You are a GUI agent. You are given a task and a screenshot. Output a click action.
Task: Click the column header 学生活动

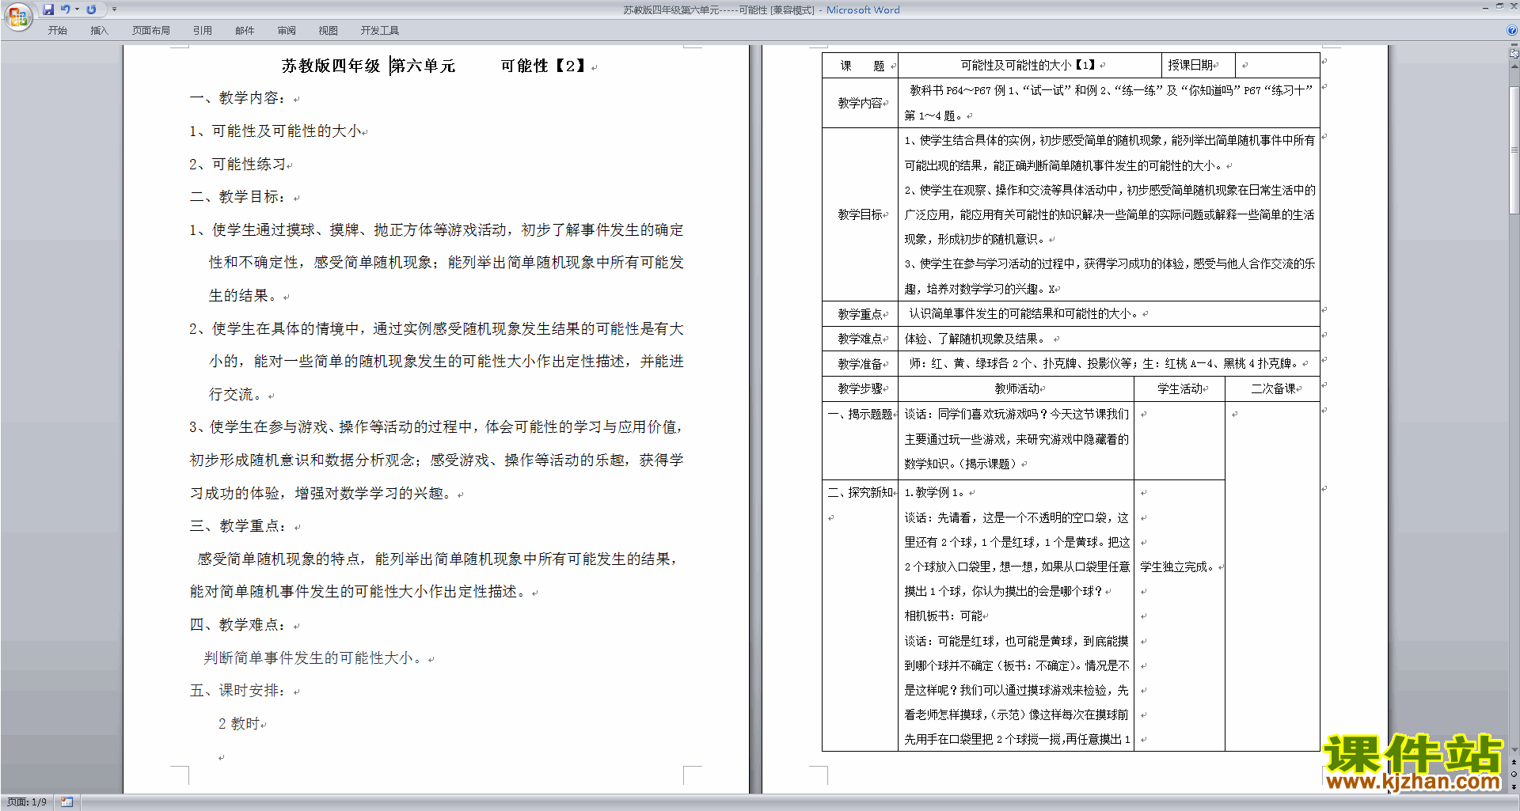pos(1180,388)
